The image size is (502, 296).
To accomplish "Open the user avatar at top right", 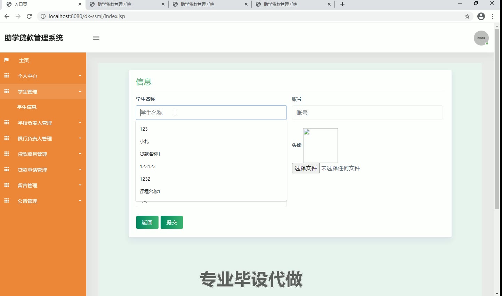I will coord(481,38).
